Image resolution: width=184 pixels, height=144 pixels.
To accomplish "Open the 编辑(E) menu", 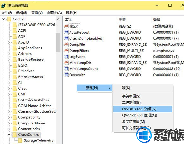I will [x=22, y=12].
